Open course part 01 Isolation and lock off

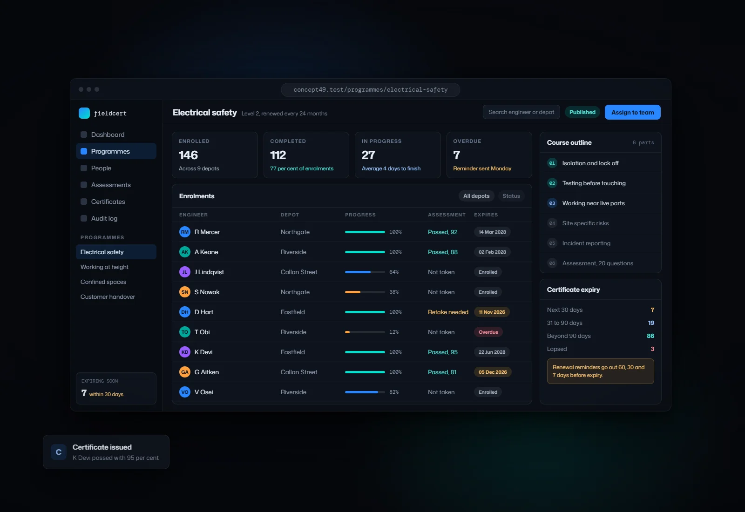pyautogui.click(x=601, y=163)
